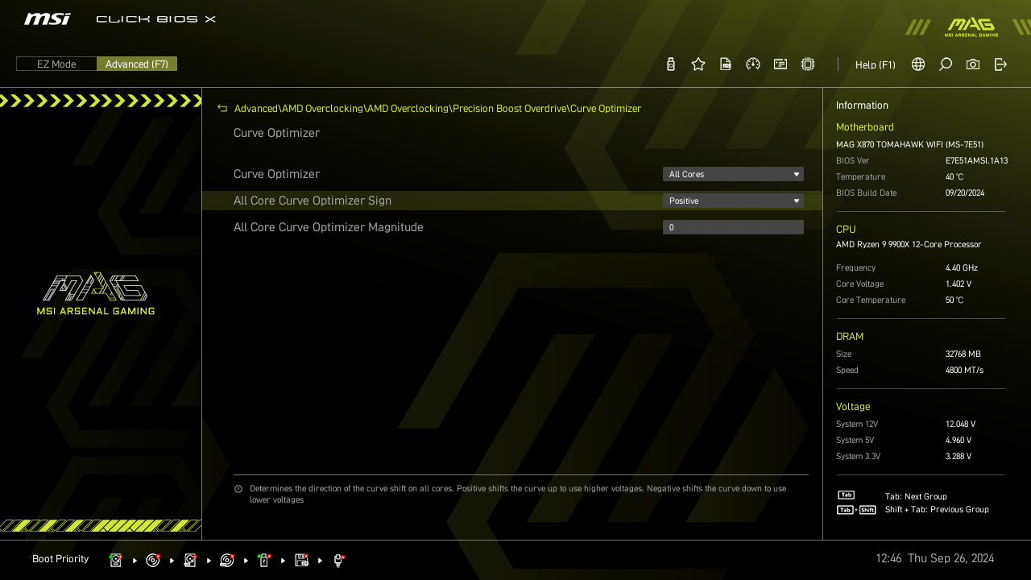Open BIOS search with magnifier icon
Image resolution: width=1031 pixels, height=580 pixels.
tap(945, 64)
